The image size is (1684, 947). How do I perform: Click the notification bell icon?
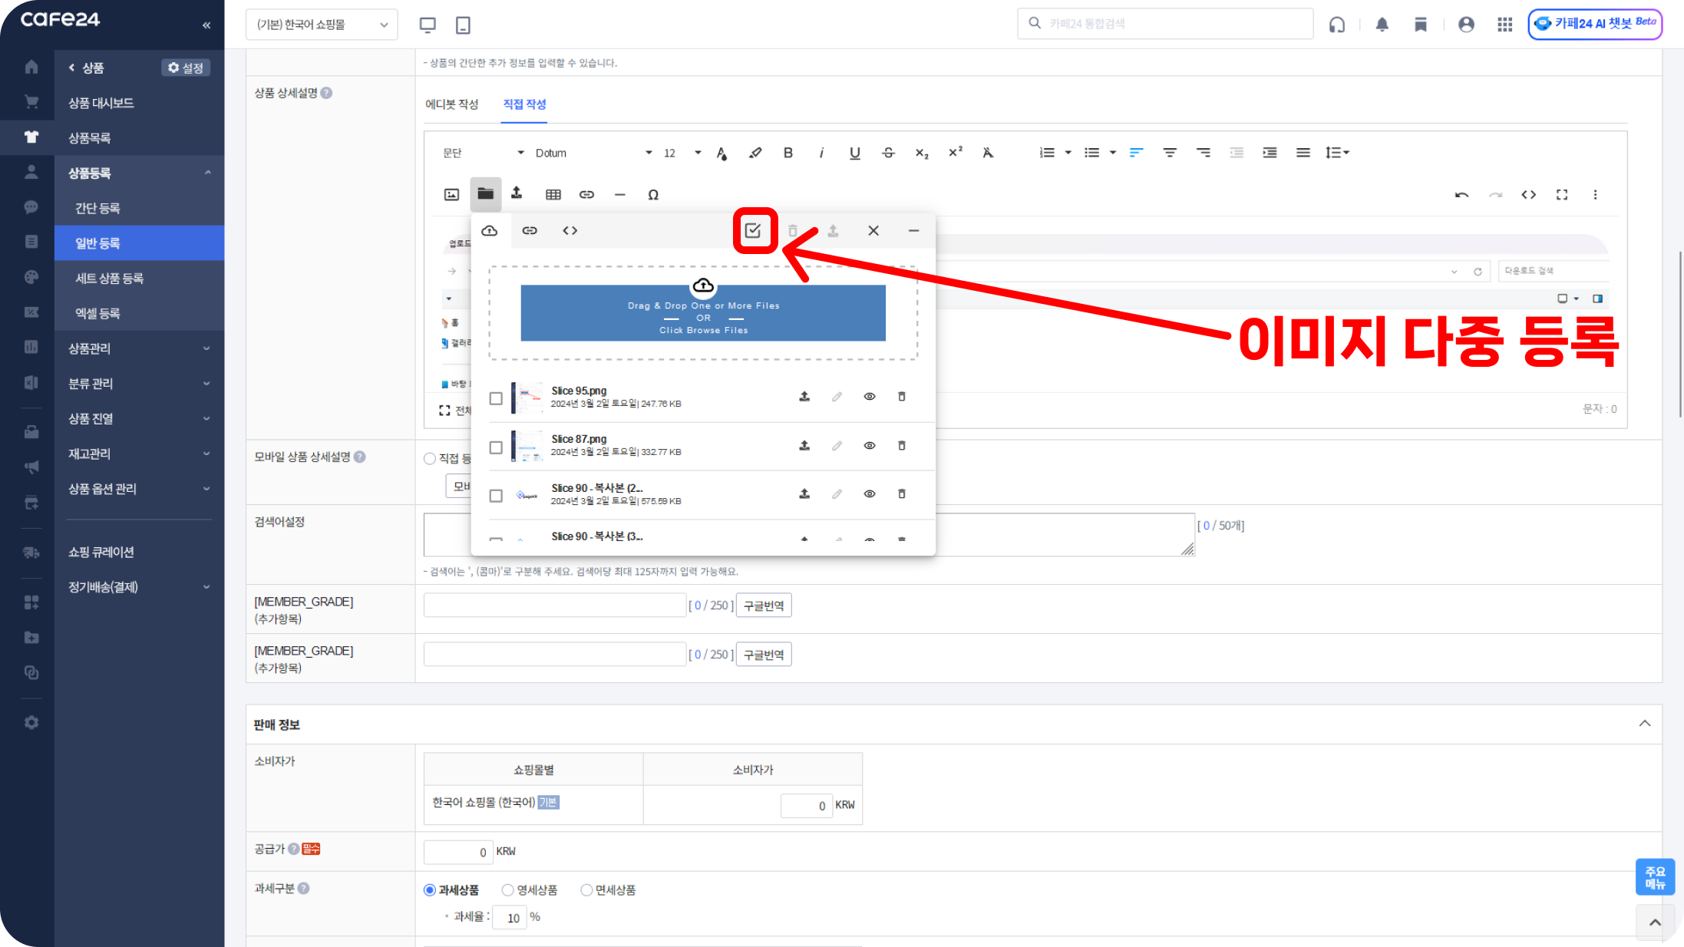1382,25
